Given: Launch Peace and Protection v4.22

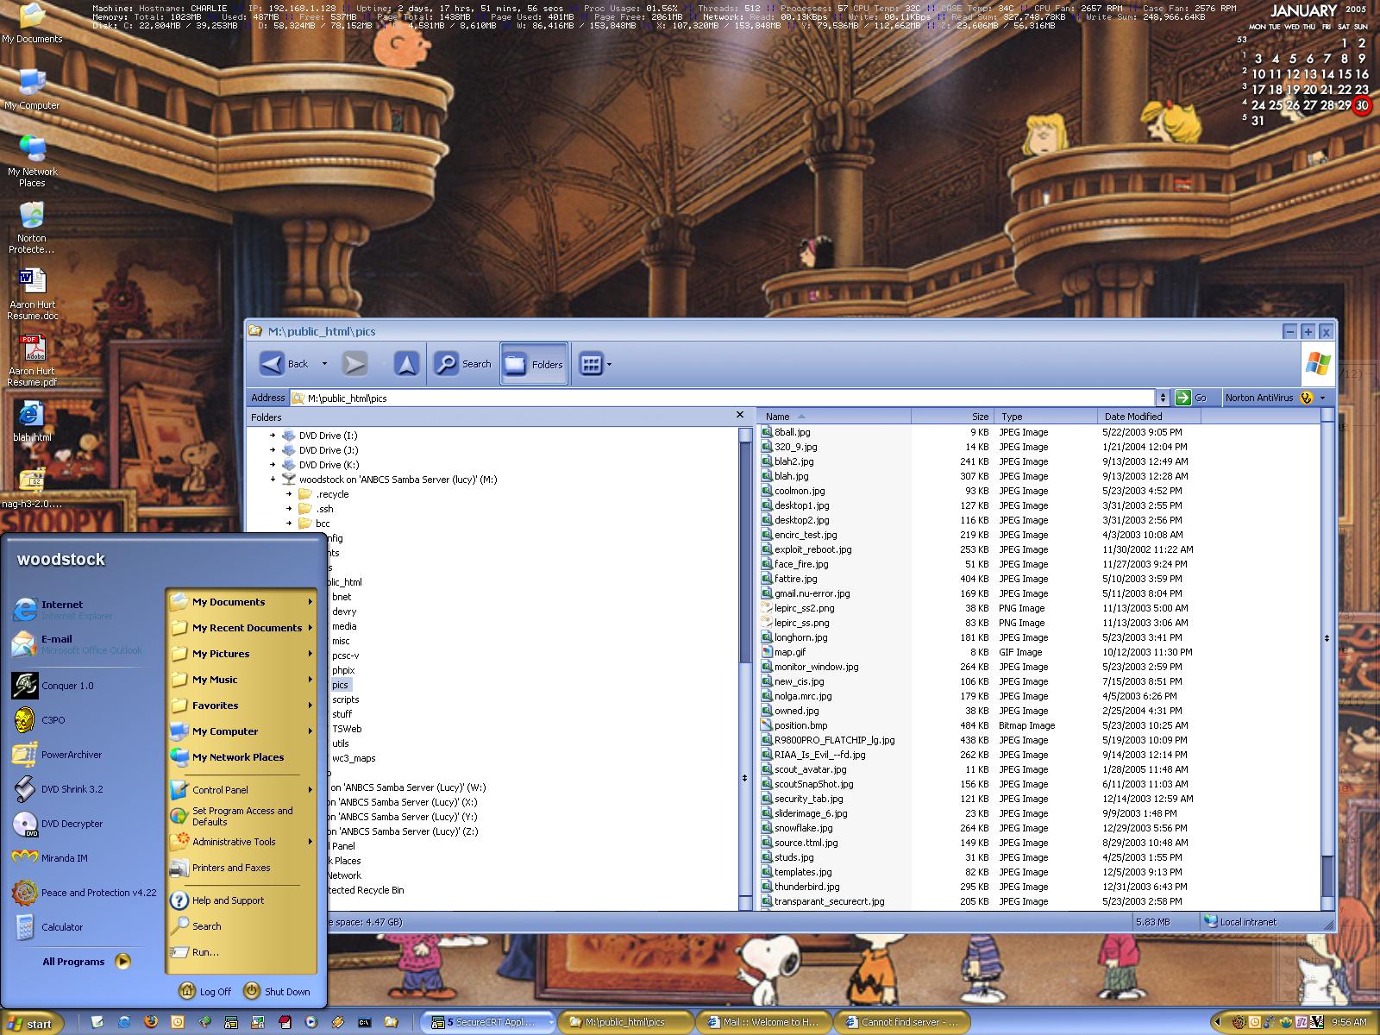Looking at the screenshot, I should tap(85, 893).
